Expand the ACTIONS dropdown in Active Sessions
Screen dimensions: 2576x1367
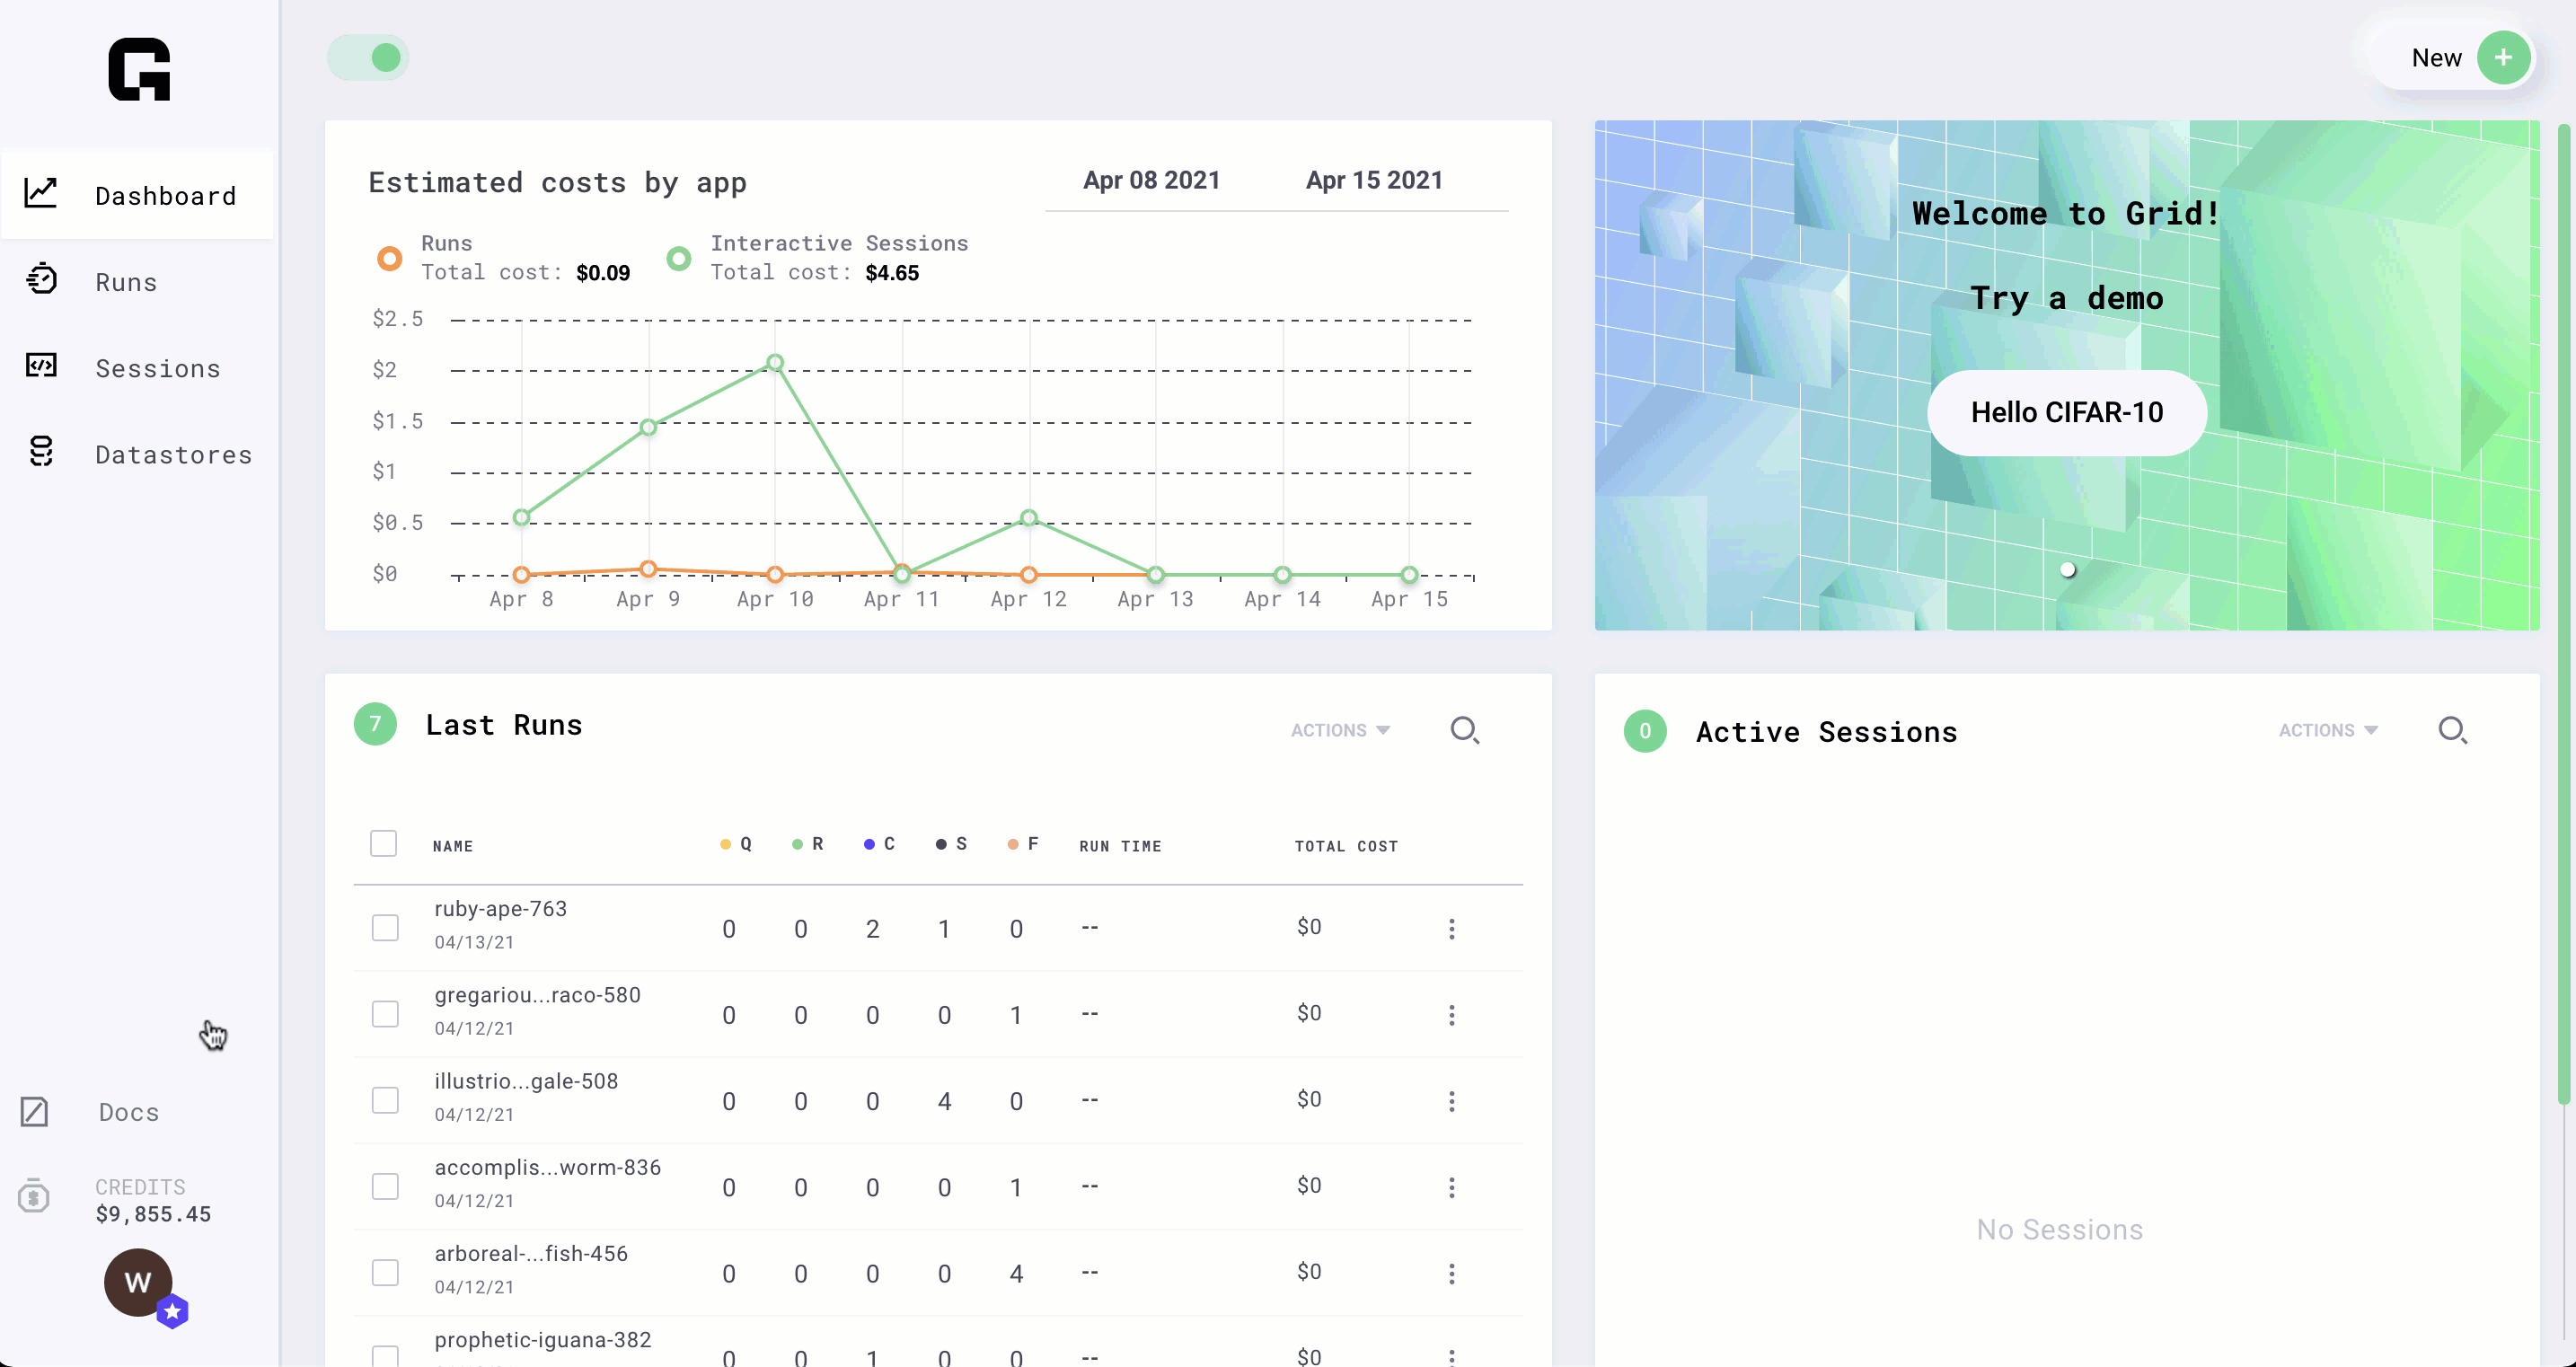point(2325,729)
